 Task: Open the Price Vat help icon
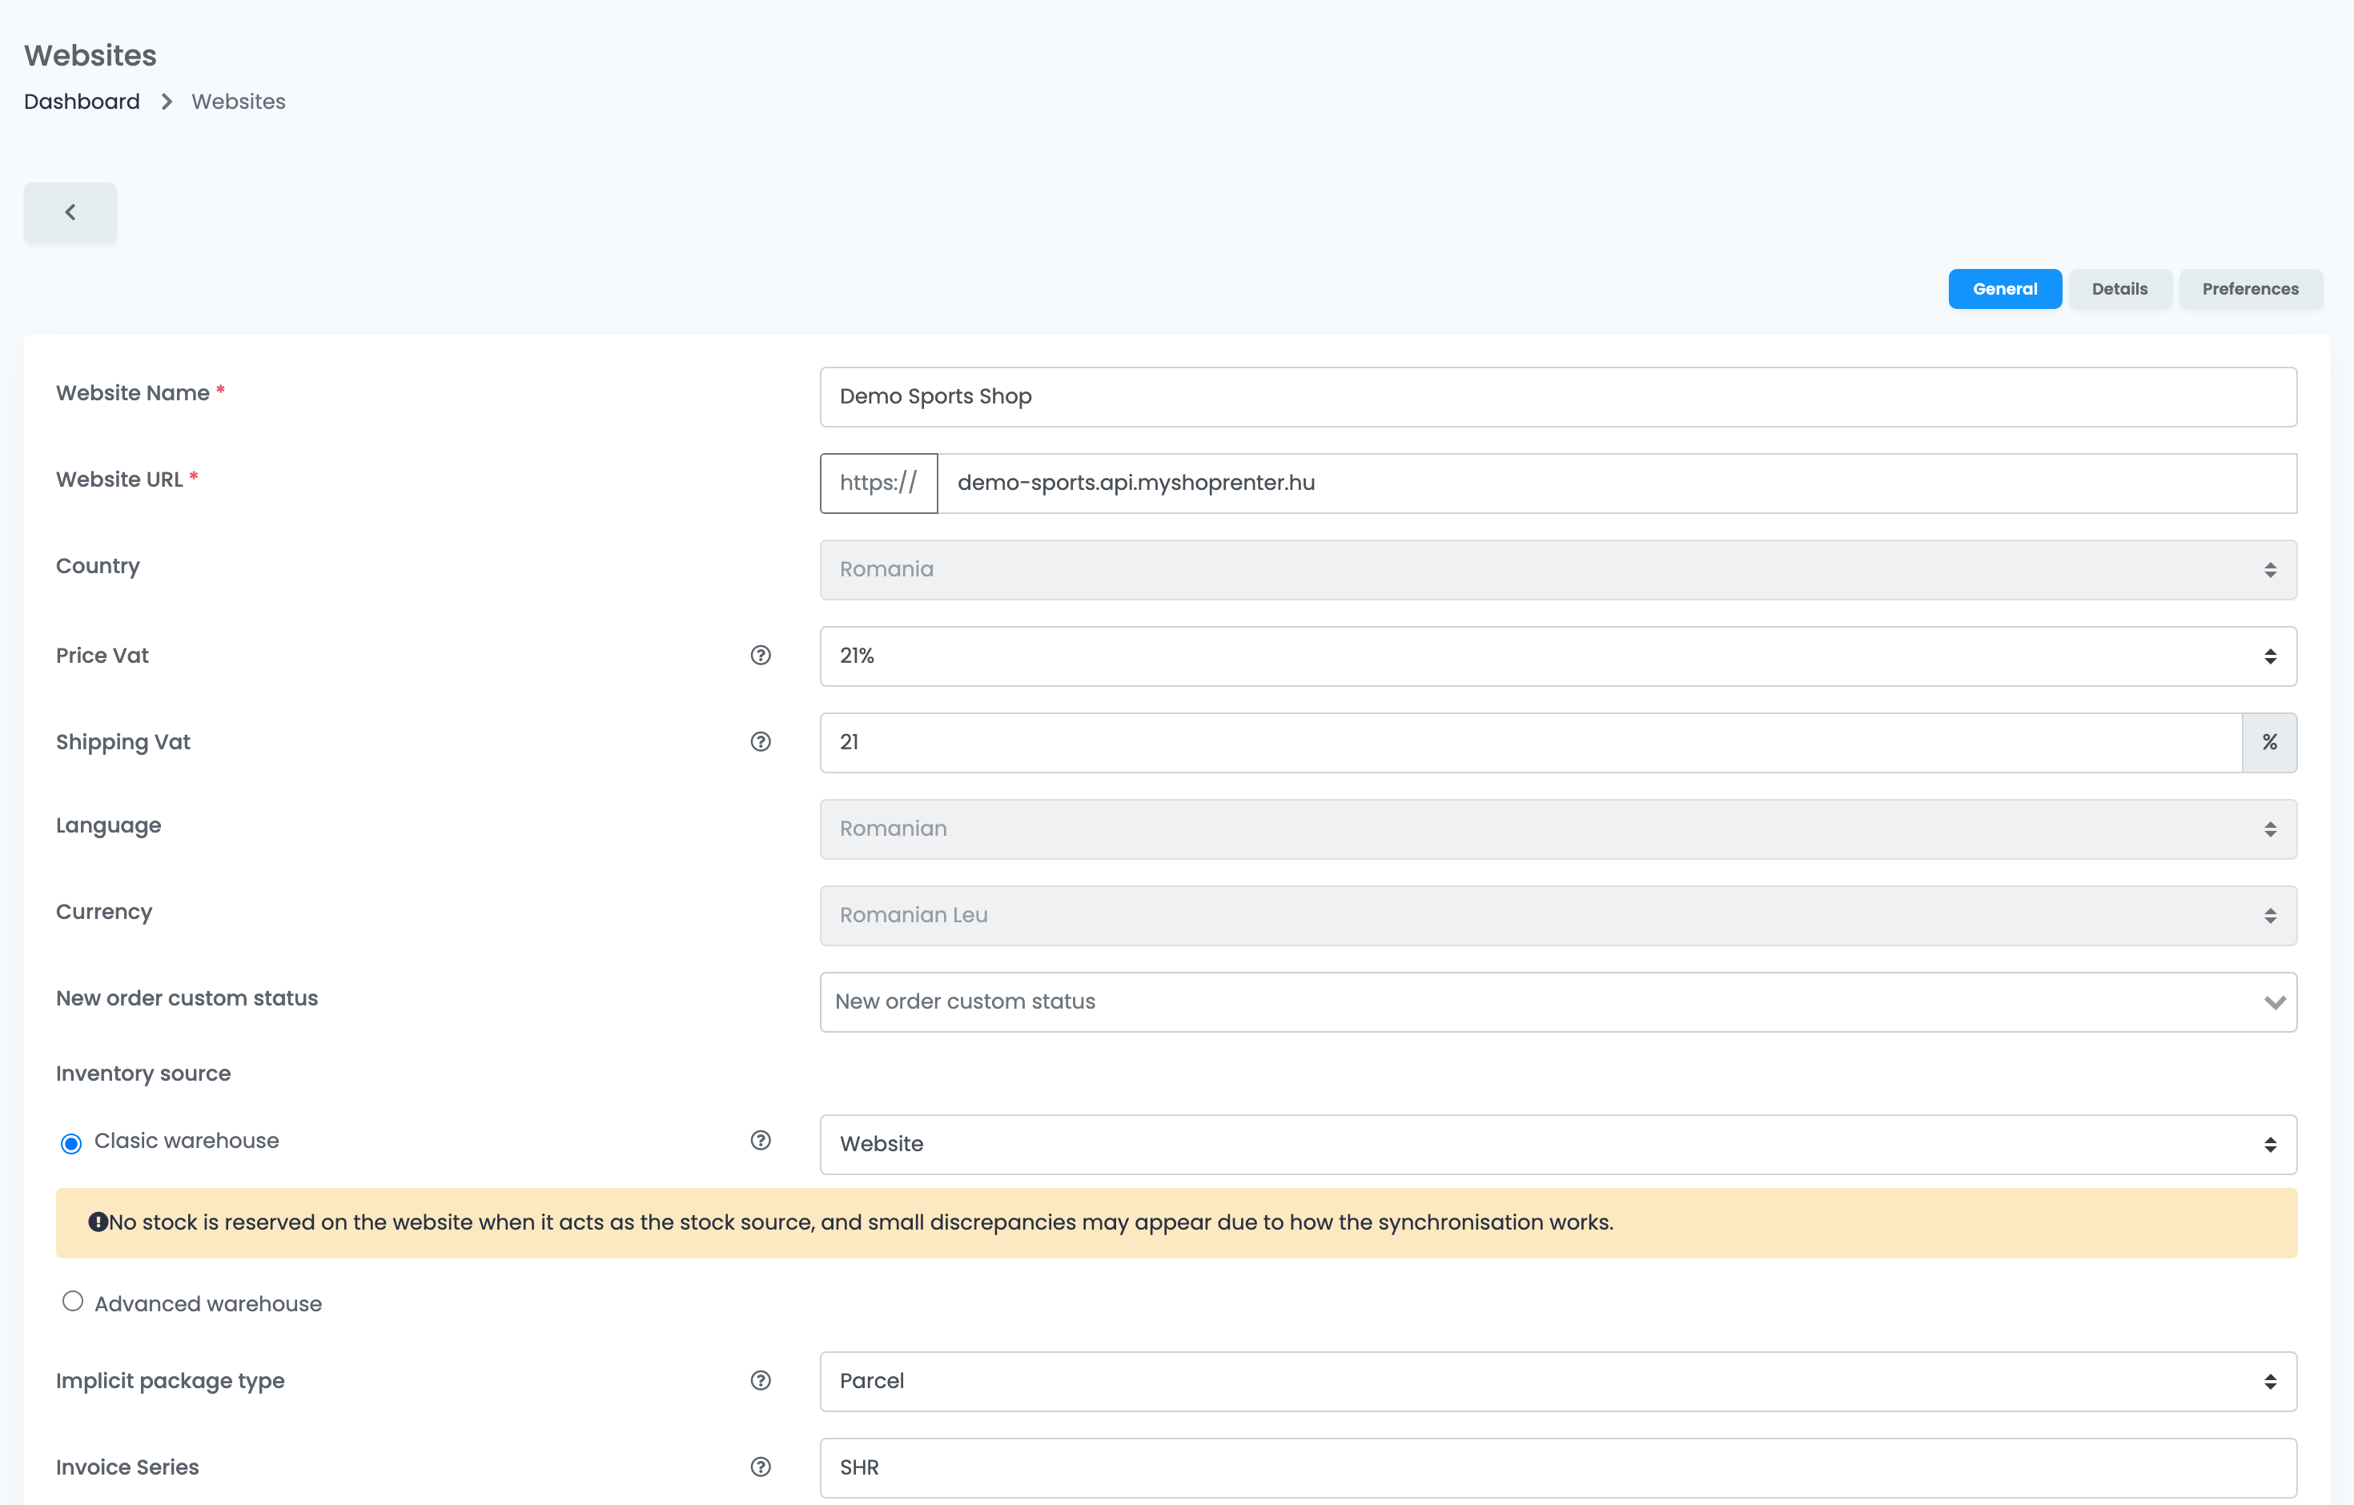tap(761, 656)
